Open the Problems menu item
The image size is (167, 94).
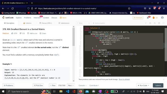[x=28, y=18]
